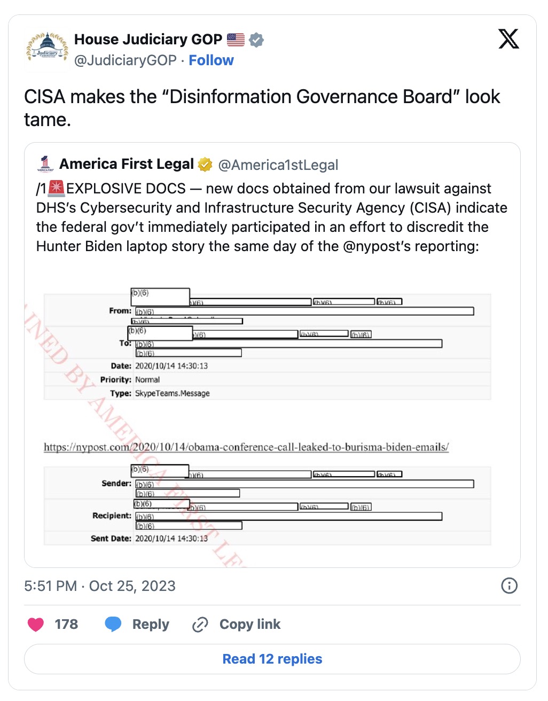Click the Copy link text
Image resolution: width=548 pixels, height=701 pixels.
point(250,625)
